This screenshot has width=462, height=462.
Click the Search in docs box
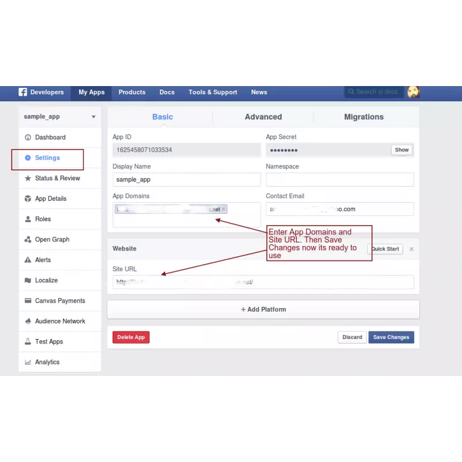374,92
